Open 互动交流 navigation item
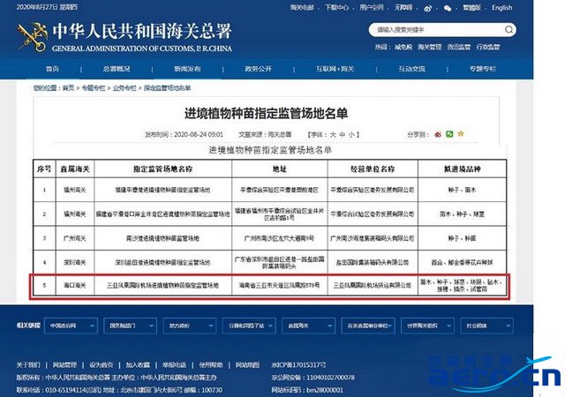This screenshot has width=565, height=397. 412,69
